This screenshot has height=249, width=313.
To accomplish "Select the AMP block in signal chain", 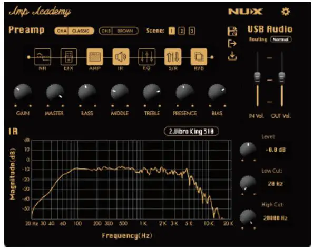I will pyautogui.click(x=95, y=57).
